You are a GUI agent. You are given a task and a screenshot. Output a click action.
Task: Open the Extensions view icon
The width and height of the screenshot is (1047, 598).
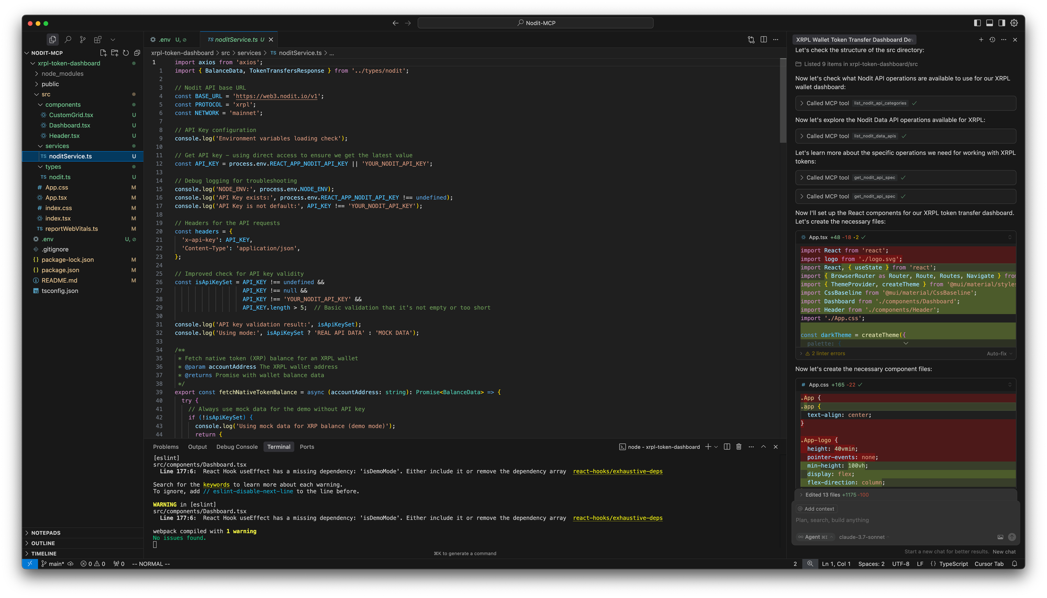98,39
